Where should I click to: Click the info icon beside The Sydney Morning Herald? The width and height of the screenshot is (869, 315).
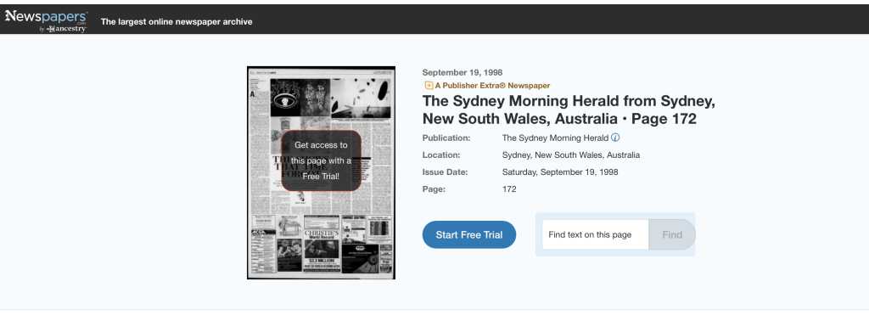[615, 138]
